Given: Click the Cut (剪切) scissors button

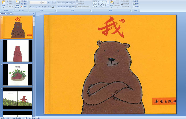Looking at the screenshot, I should point(9,1).
